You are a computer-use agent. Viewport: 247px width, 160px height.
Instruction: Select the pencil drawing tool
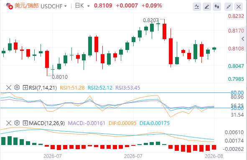pyautogui.click(x=207, y=7)
